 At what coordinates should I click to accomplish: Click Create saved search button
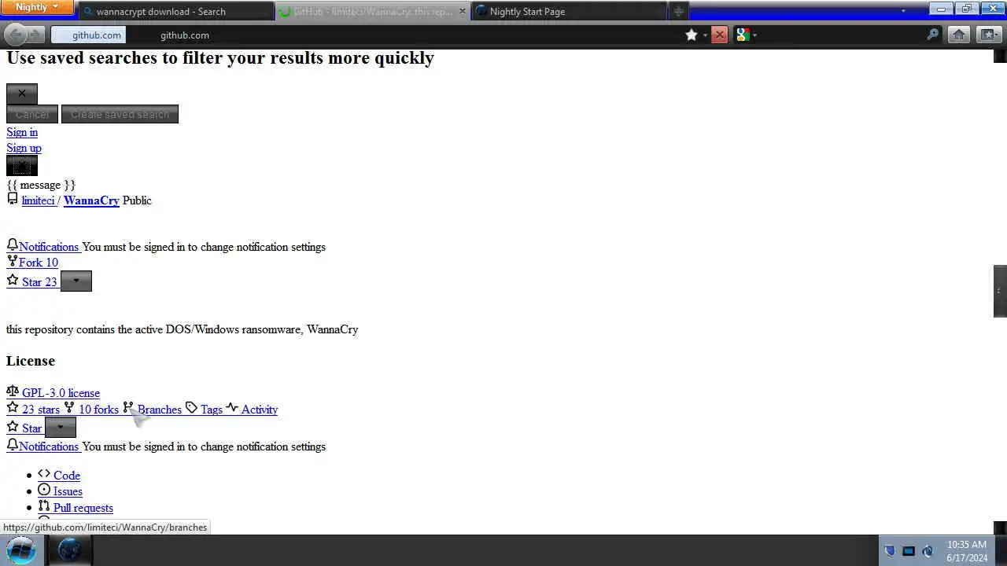tap(120, 114)
